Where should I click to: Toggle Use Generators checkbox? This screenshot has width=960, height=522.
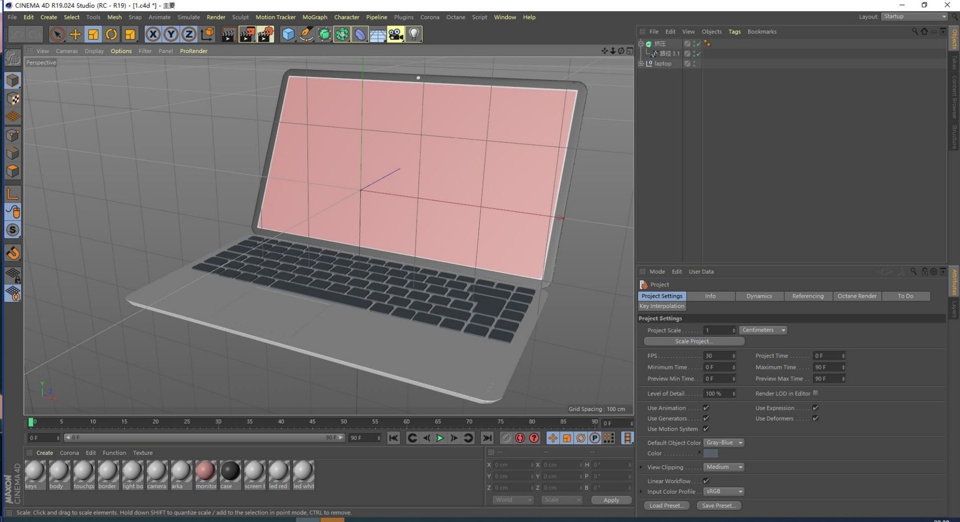point(706,418)
